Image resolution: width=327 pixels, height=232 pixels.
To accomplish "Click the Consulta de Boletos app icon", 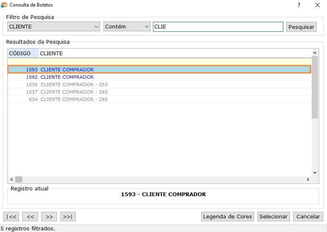I will 5,5.
